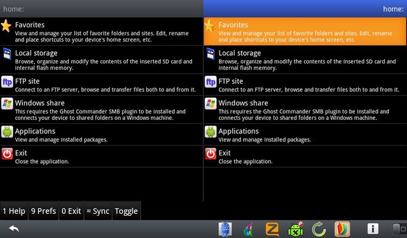The height and width of the screenshot is (238, 407).
Task: Open the orange Z speech-bubble app icon
Action: pos(272,229)
